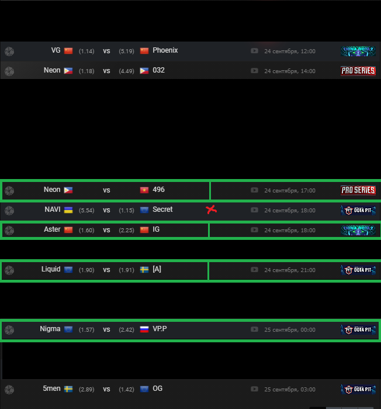Open China Dota2 logo in Aster vs IG row

point(358,230)
